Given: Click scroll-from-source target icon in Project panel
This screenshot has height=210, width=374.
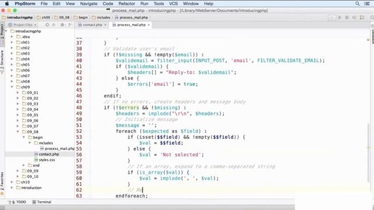Looking at the screenshot, I should pyautogui.click(x=47, y=24).
